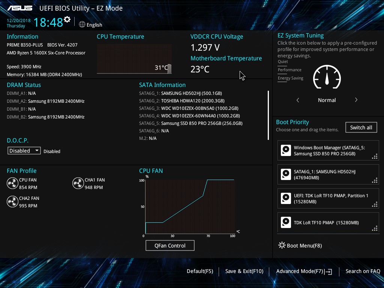Click SATA6G_1 SAMSUNG HD502HJ info row
Image resolution: width=384 pixels, height=288 pixels.
point(180,93)
